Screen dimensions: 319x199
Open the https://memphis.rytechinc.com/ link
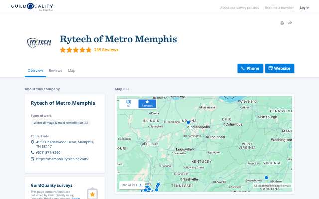[x=62, y=159]
